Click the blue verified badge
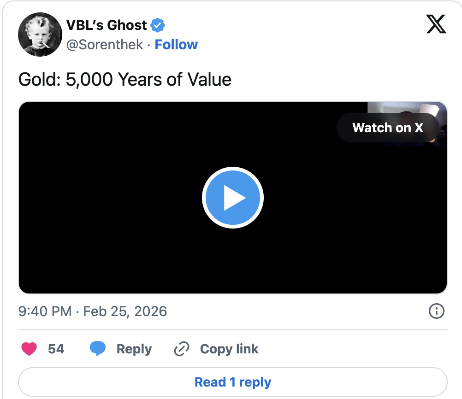Viewport: 462px width, 399px height. coord(158,25)
